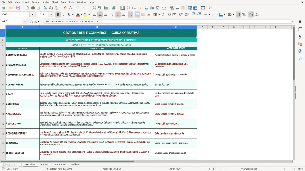The image size is (305, 171).
Task: Toggle Align Right
Action: (105, 15)
